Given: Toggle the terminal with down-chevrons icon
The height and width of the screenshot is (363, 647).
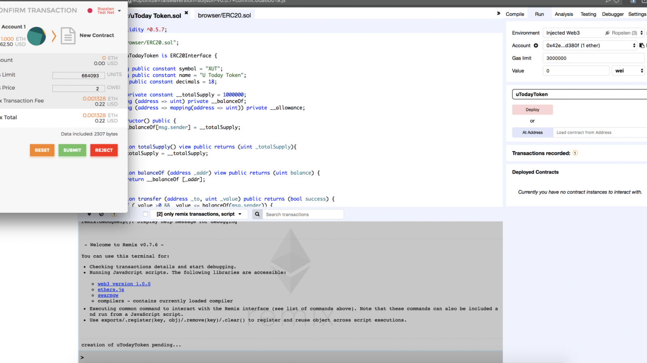Looking at the screenshot, I should point(89,214).
